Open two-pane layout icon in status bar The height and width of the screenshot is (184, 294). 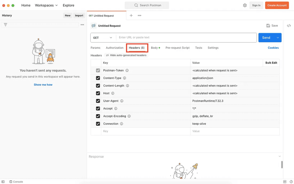(285, 182)
